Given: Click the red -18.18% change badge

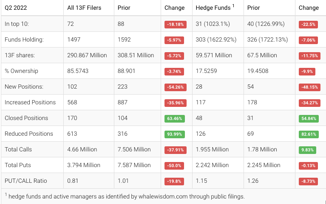Looking at the screenshot, I should pos(175,25).
